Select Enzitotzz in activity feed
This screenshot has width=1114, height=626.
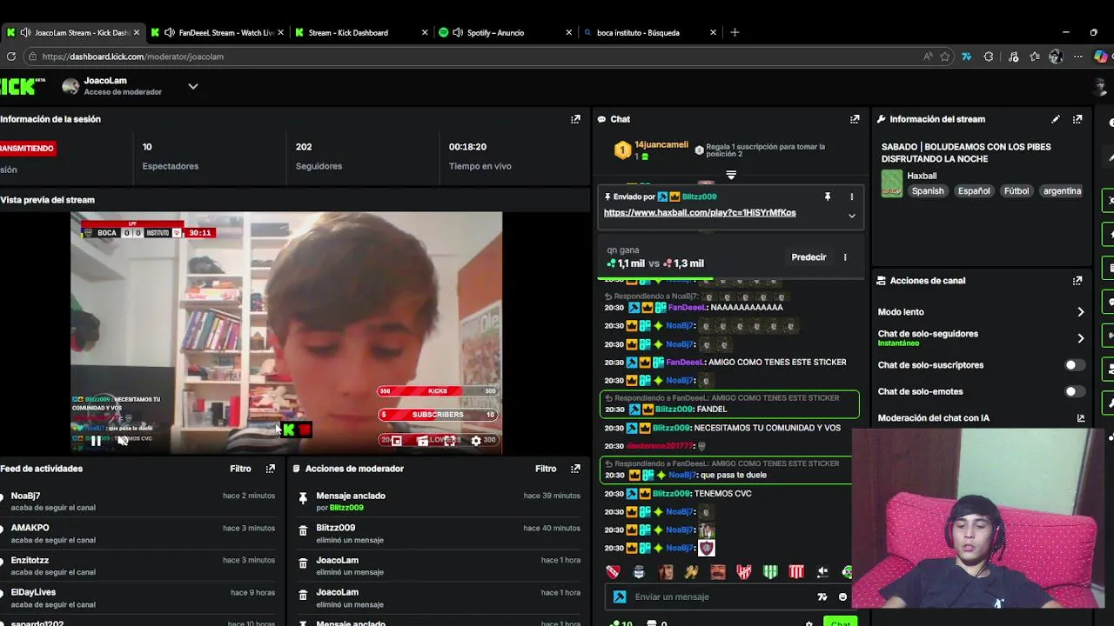pyautogui.click(x=30, y=561)
